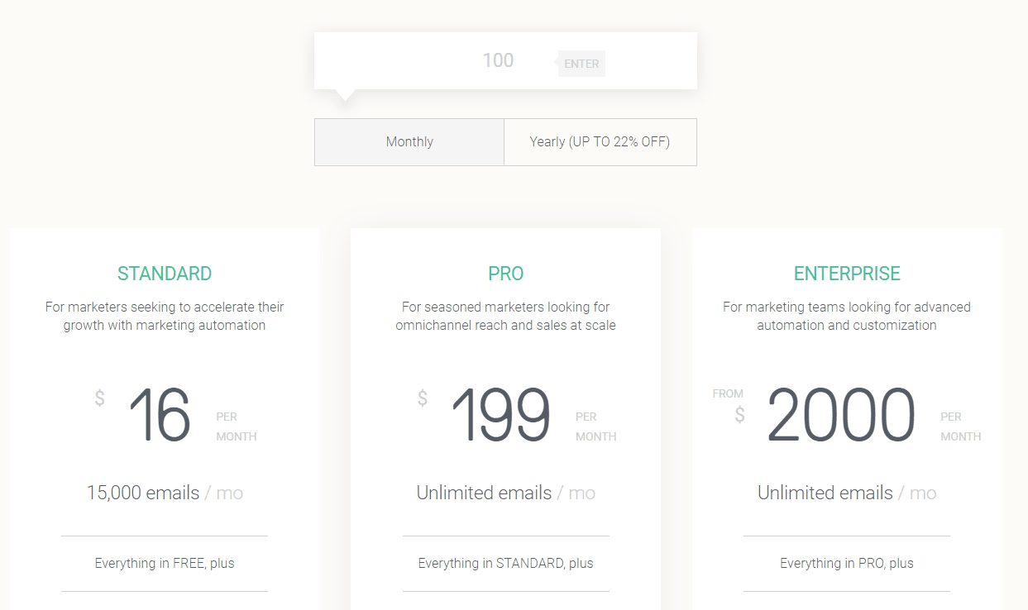Click the Enterprise advanced automation description

[x=846, y=317]
